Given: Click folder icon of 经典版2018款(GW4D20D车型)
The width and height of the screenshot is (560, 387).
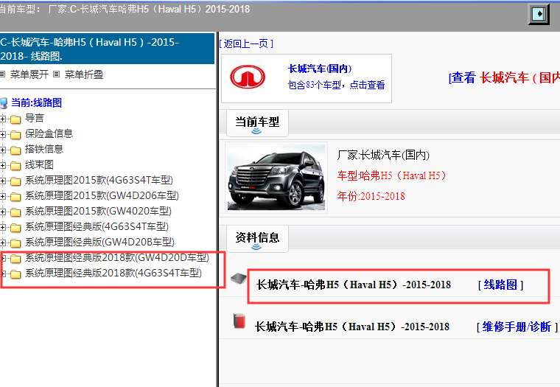Looking at the screenshot, I should tap(15, 259).
